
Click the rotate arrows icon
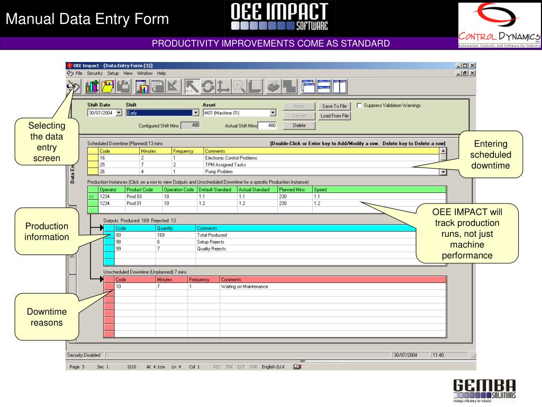(x=207, y=86)
